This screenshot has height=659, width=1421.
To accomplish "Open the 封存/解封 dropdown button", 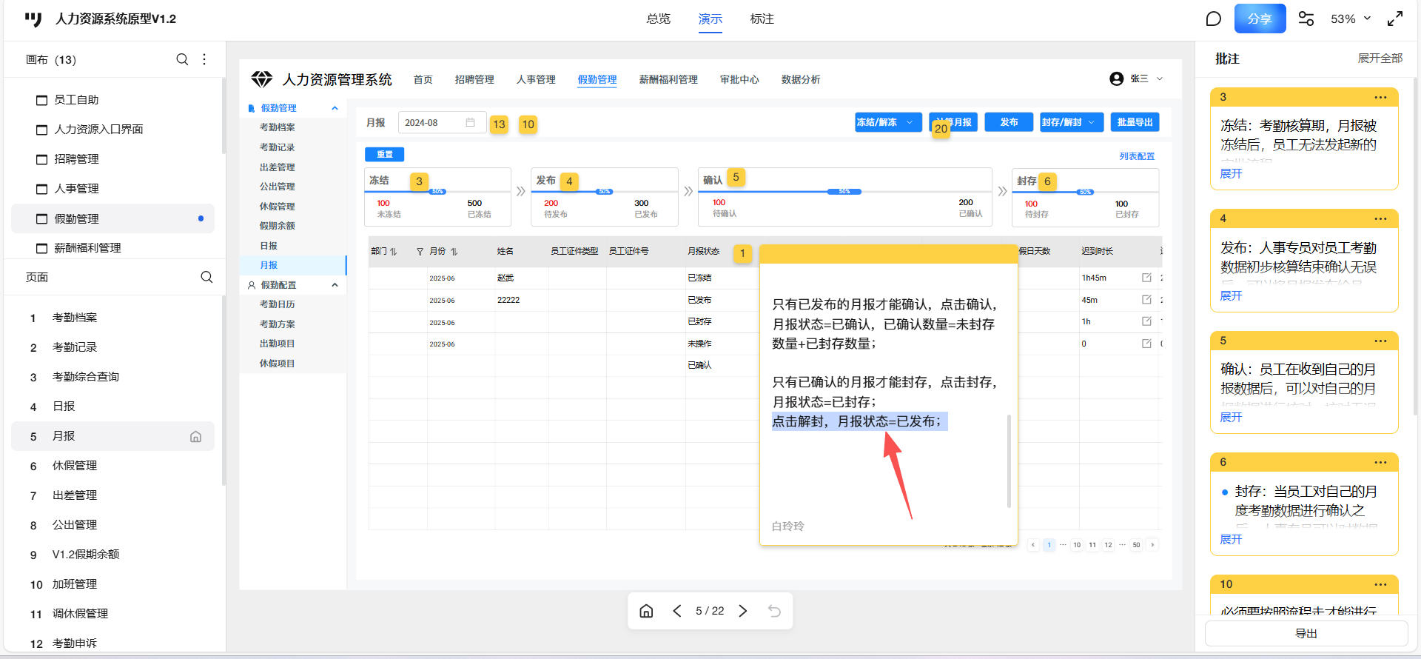I will click(x=1070, y=122).
